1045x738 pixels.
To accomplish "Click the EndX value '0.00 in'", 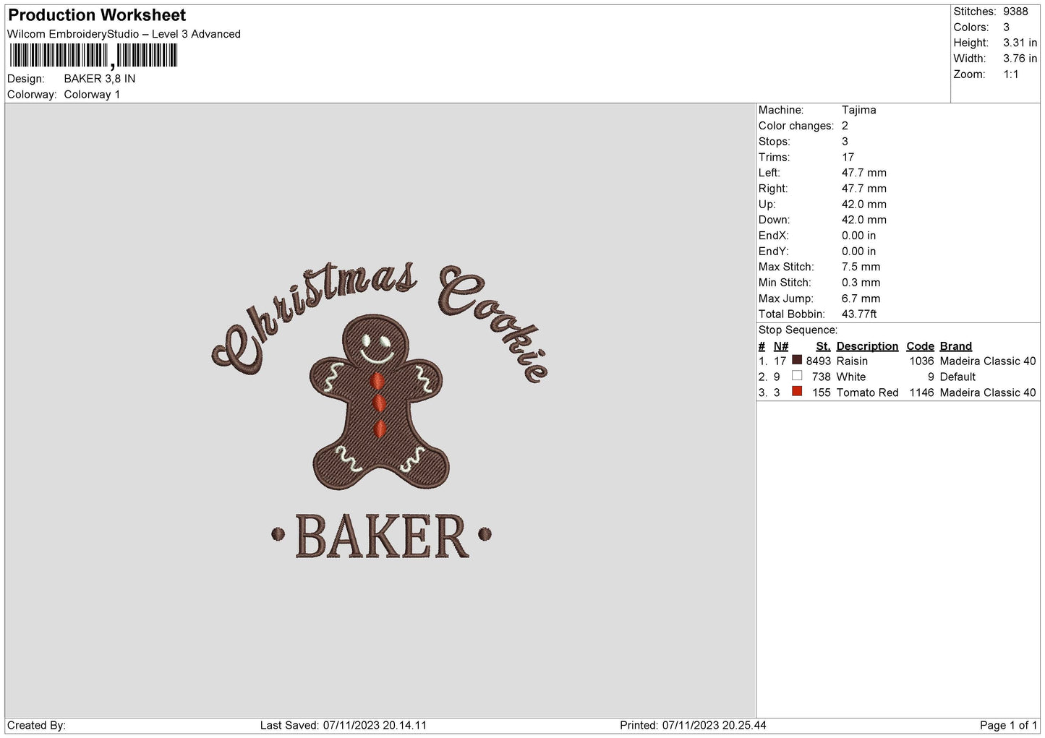I will pyautogui.click(x=859, y=236).
